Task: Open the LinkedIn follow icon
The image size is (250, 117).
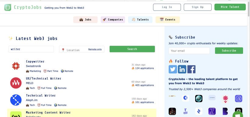Action: 182,69
